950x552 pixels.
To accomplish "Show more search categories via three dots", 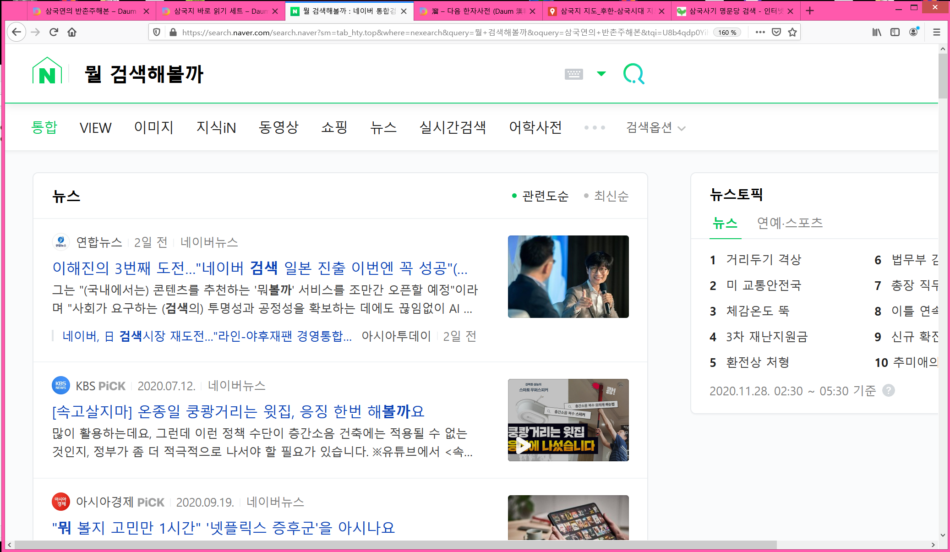I will point(595,128).
